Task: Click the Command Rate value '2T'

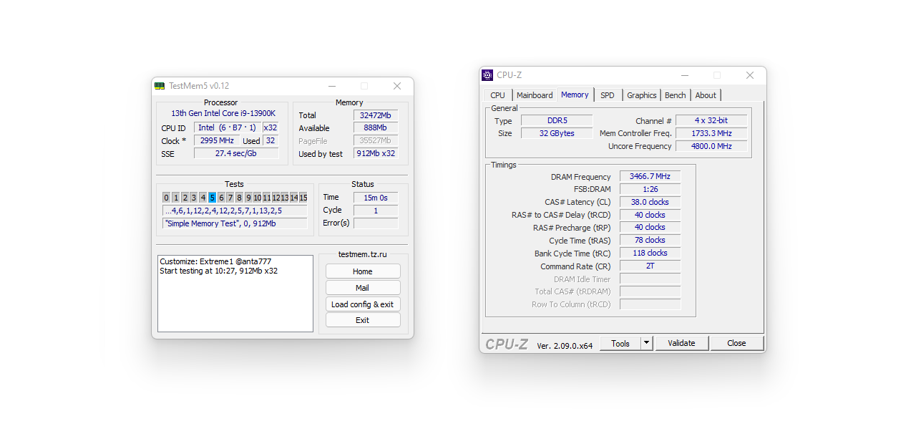Action: (650, 266)
